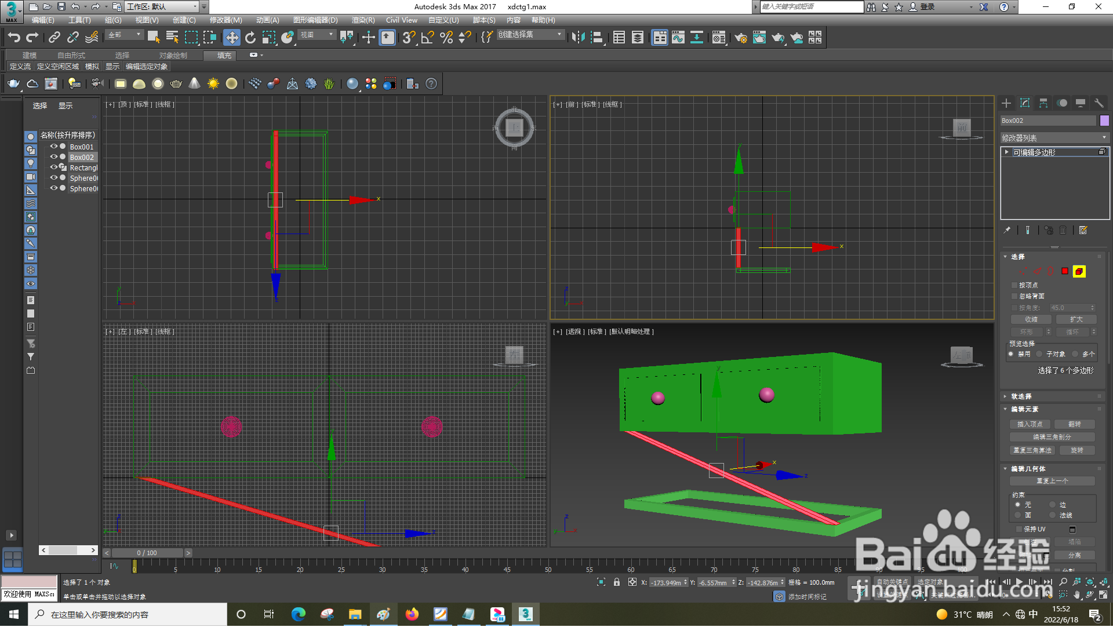Viewport: 1113px width, 627px height.
Task: Enable the 忽略背面 checkbox
Action: click(x=1014, y=296)
